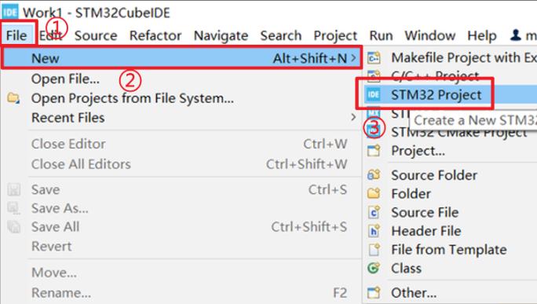Image resolution: width=537 pixels, height=304 pixels.
Task: Click the File from Template icon
Action: [374, 250]
